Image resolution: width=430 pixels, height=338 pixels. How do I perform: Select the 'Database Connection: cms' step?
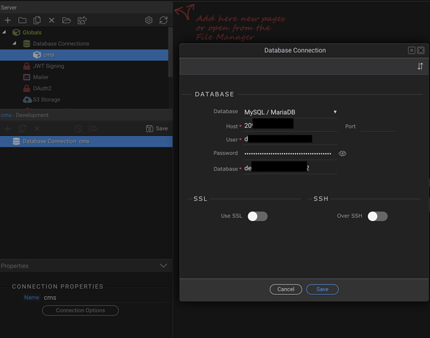coord(86,141)
